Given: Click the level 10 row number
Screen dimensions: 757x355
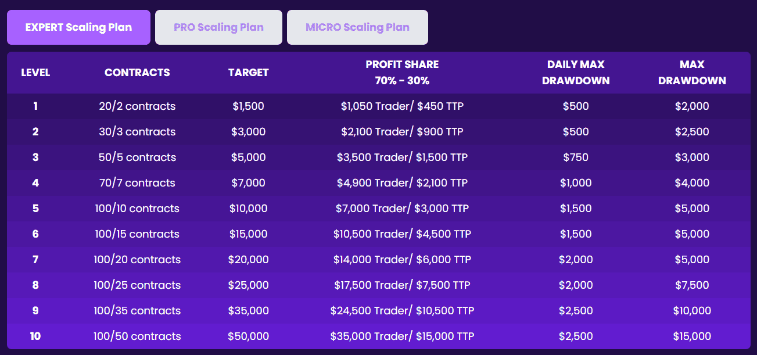Looking at the screenshot, I should coord(35,336).
